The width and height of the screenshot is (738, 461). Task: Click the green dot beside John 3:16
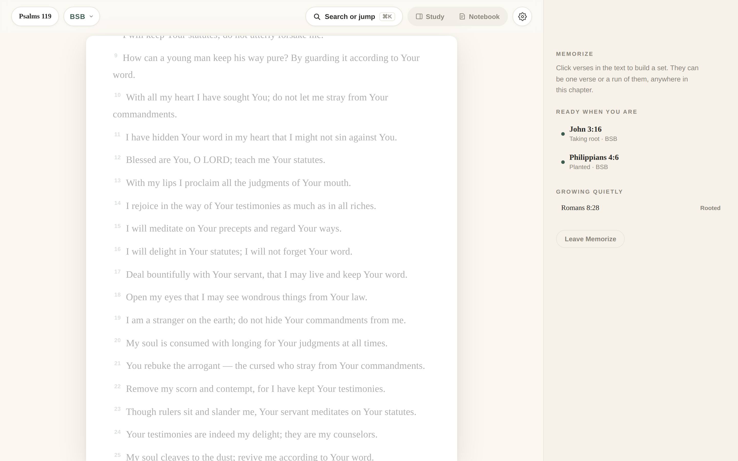pyautogui.click(x=563, y=134)
